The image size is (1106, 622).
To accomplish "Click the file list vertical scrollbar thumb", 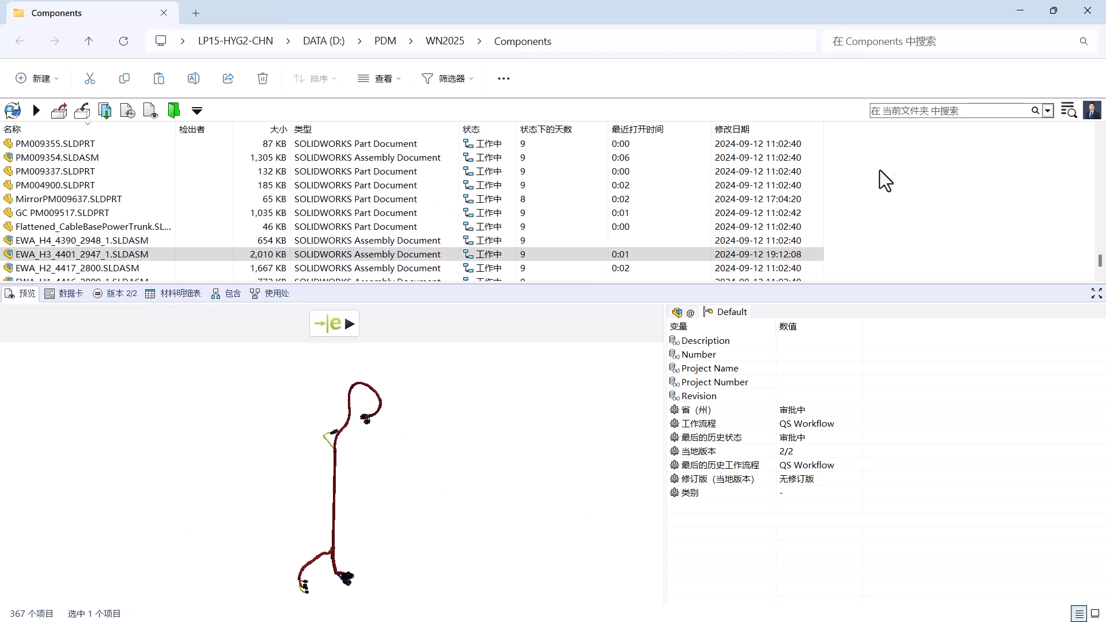I will (1100, 260).
